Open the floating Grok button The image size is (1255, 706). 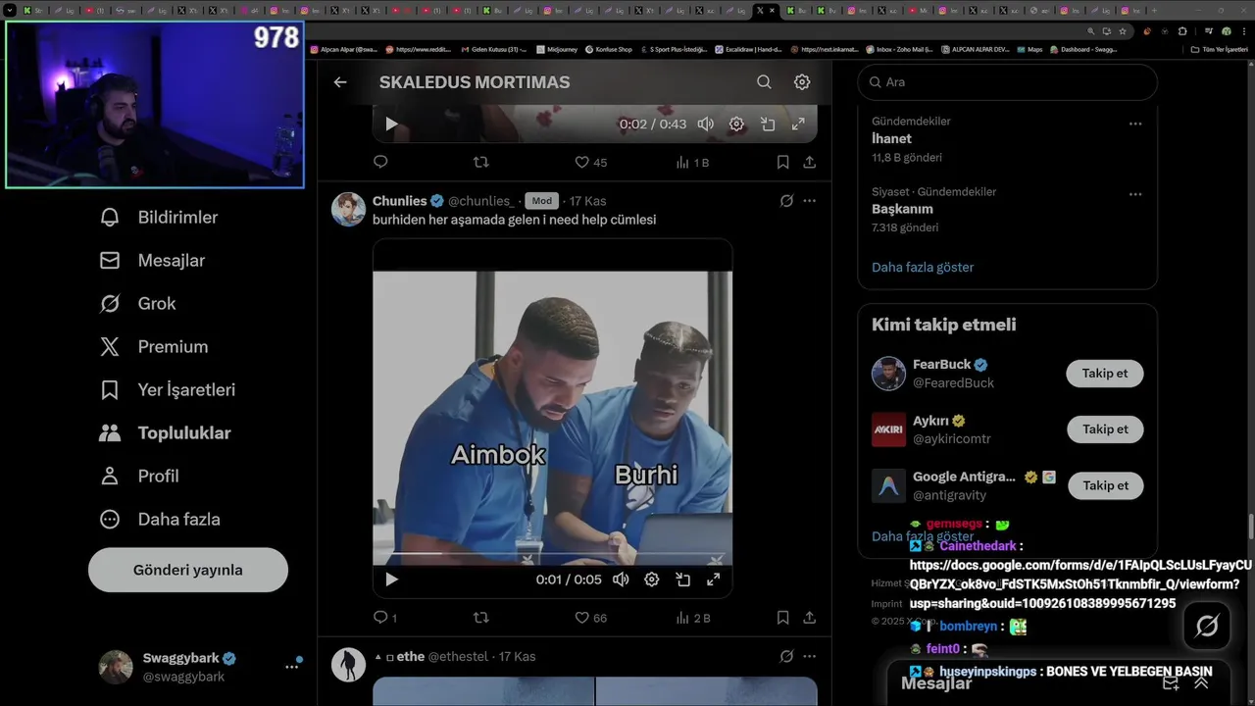pyautogui.click(x=1207, y=626)
